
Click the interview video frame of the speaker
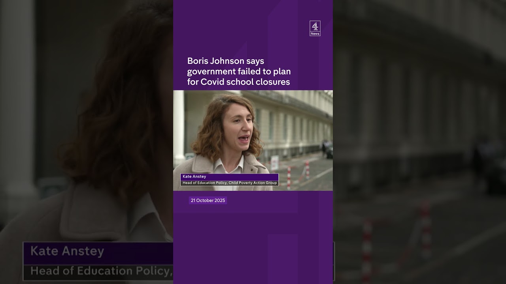point(253,140)
